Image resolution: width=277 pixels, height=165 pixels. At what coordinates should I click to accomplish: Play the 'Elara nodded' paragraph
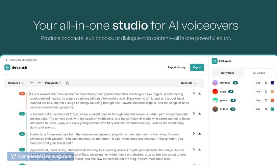coord(194,149)
